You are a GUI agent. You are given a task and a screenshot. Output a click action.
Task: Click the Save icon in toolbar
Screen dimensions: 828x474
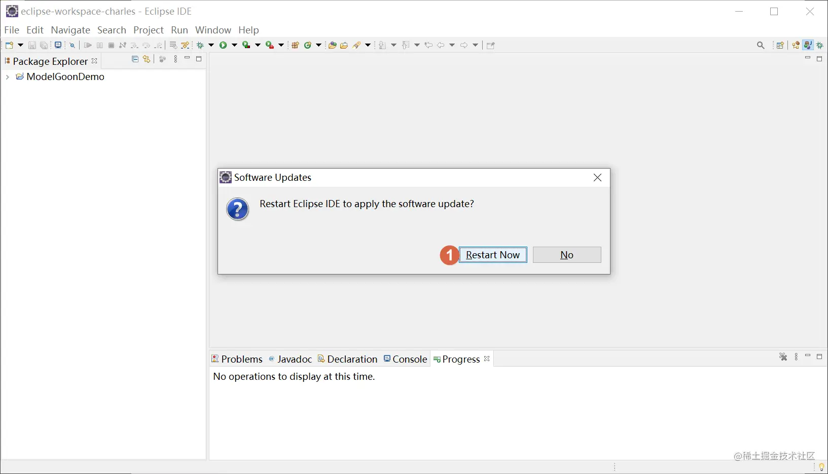click(x=32, y=45)
